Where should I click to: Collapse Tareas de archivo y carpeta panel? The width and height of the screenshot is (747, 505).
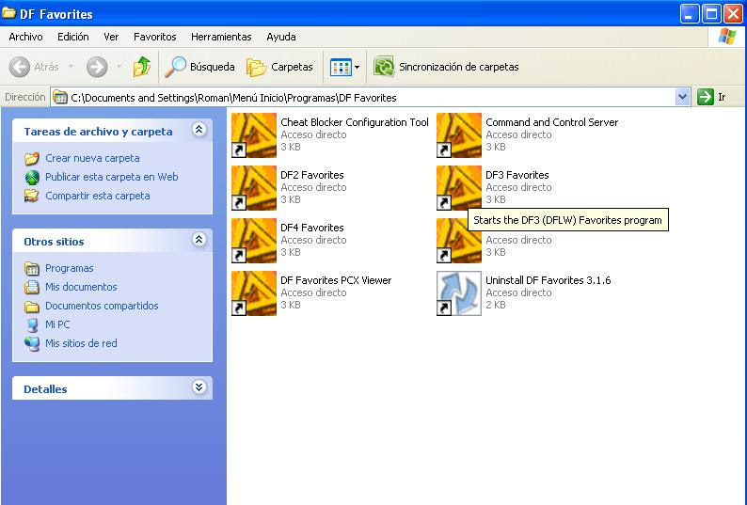pyautogui.click(x=199, y=130)
